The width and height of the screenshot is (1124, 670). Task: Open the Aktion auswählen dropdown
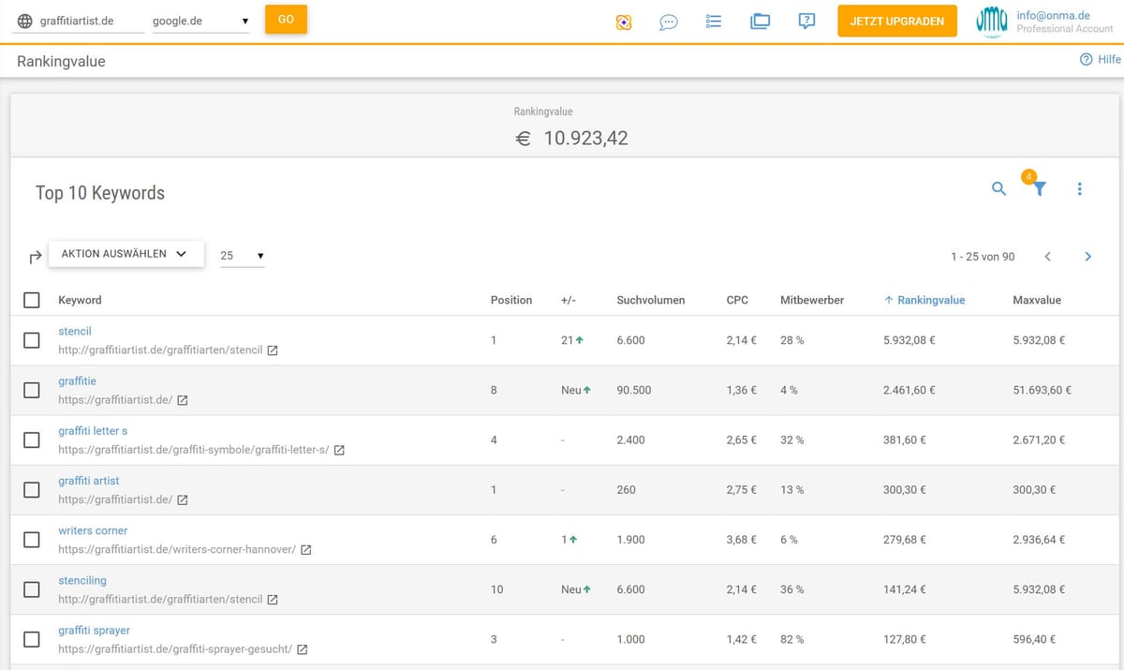point(126,254)
